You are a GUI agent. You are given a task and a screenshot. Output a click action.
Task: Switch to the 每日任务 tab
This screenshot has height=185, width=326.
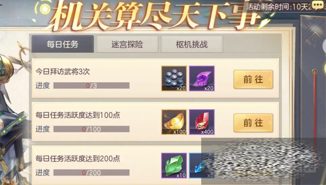(63, 44)
